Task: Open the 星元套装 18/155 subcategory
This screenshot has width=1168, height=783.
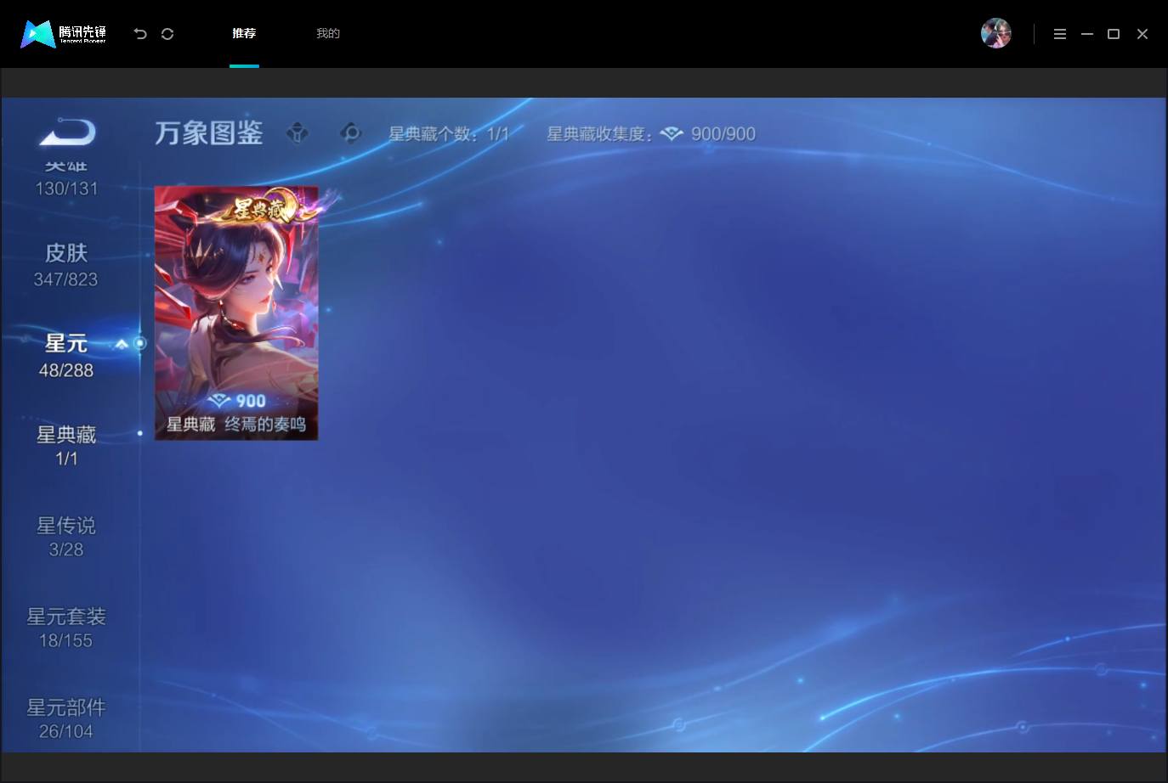Action: tap(66, 628)
